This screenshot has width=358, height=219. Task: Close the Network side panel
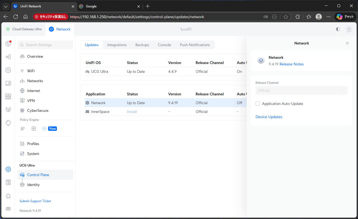pyautogui.click(x=347, y=43)
